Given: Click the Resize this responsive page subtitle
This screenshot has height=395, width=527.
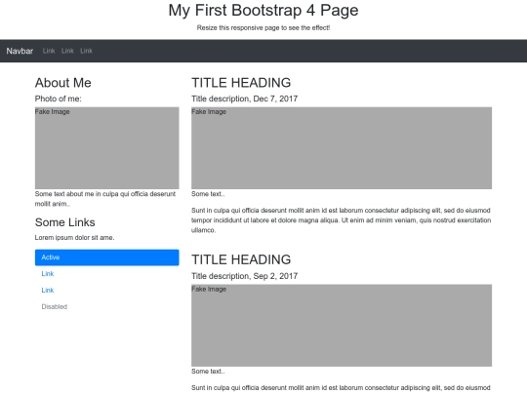Looking at the screenshot, I should [263, 28].
